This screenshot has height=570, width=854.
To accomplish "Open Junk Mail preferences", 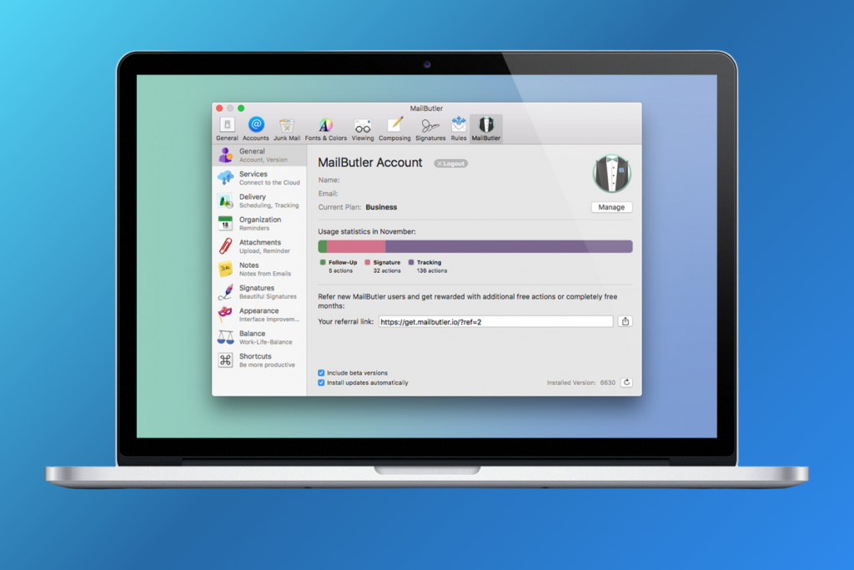I will point(287,125).
